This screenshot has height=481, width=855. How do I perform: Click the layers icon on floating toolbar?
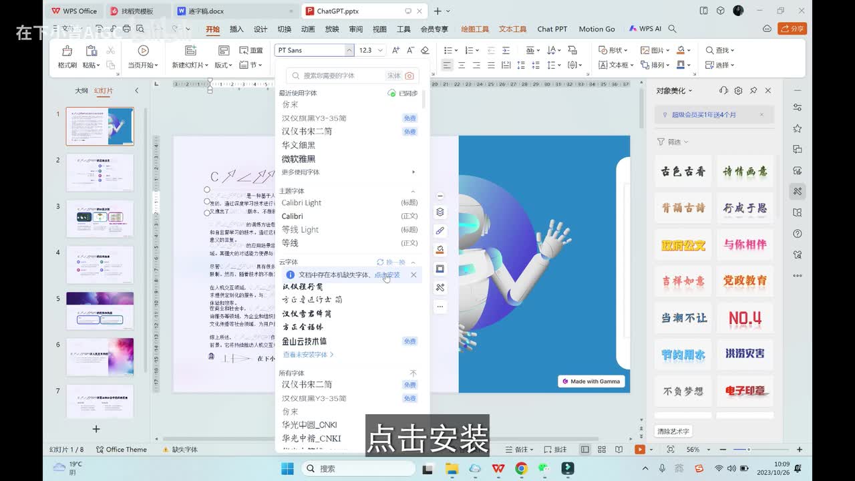[440, 212]
